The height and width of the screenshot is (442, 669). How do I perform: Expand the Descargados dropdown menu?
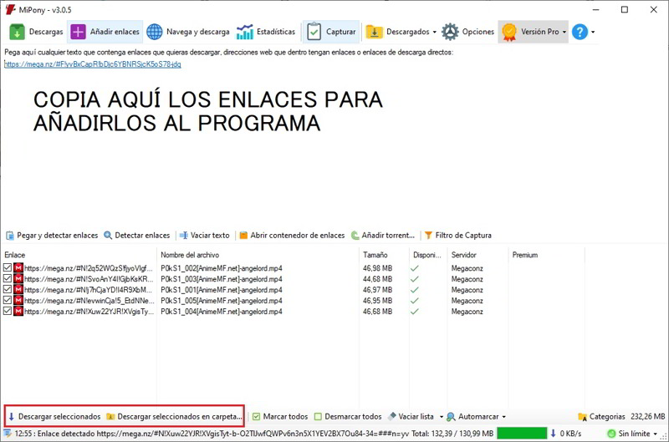point(435,33)
